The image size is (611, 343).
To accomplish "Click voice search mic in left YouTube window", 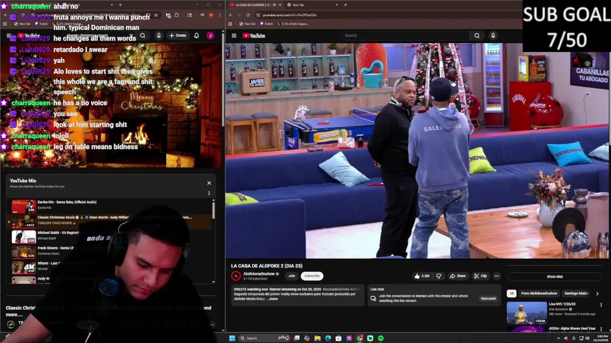I will 158,35.
